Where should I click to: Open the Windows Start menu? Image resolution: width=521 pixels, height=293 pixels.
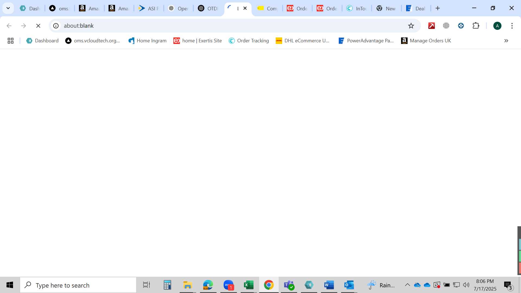tap(10, 285)
